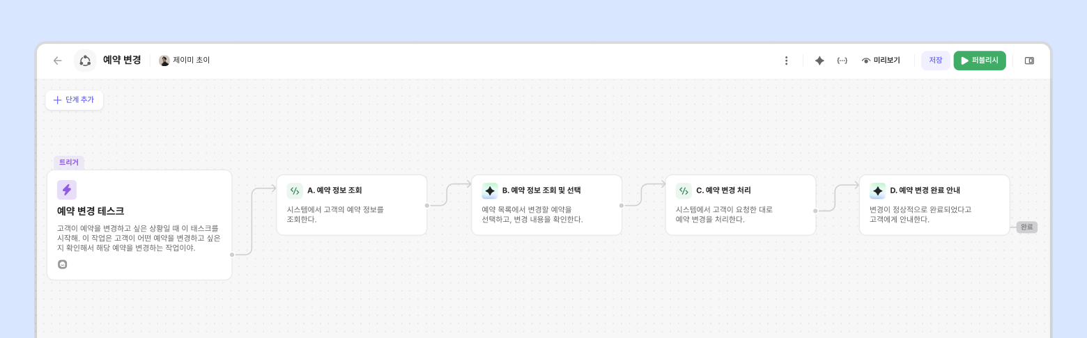Screen dimensions: 1087x338
Task: Toggle the side panel layout icon
Action: (x=1029, y=61)
